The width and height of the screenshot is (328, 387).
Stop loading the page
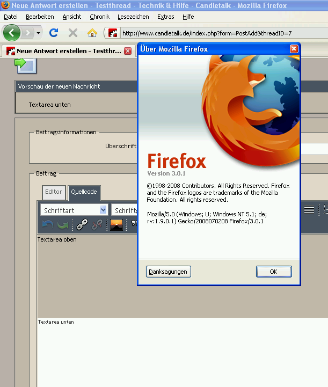click(73, 33)
